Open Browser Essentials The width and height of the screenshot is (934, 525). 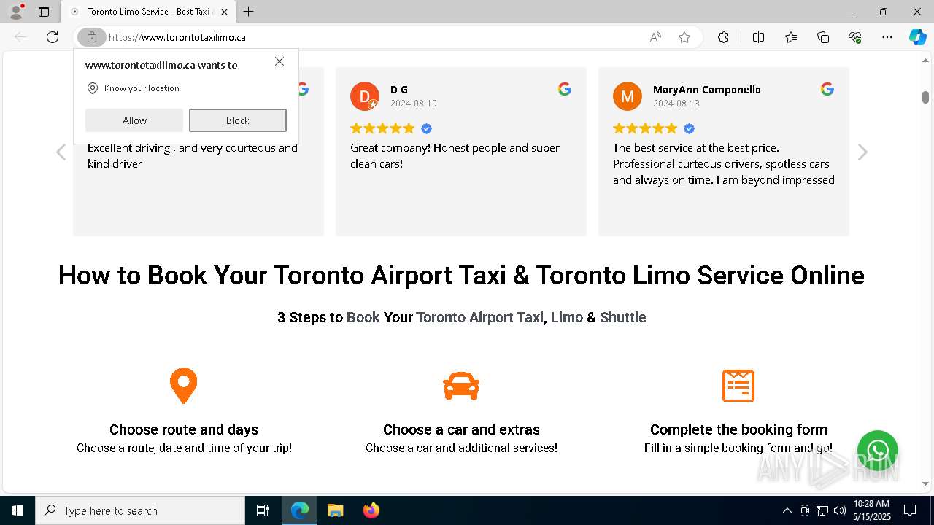[855, 37]
